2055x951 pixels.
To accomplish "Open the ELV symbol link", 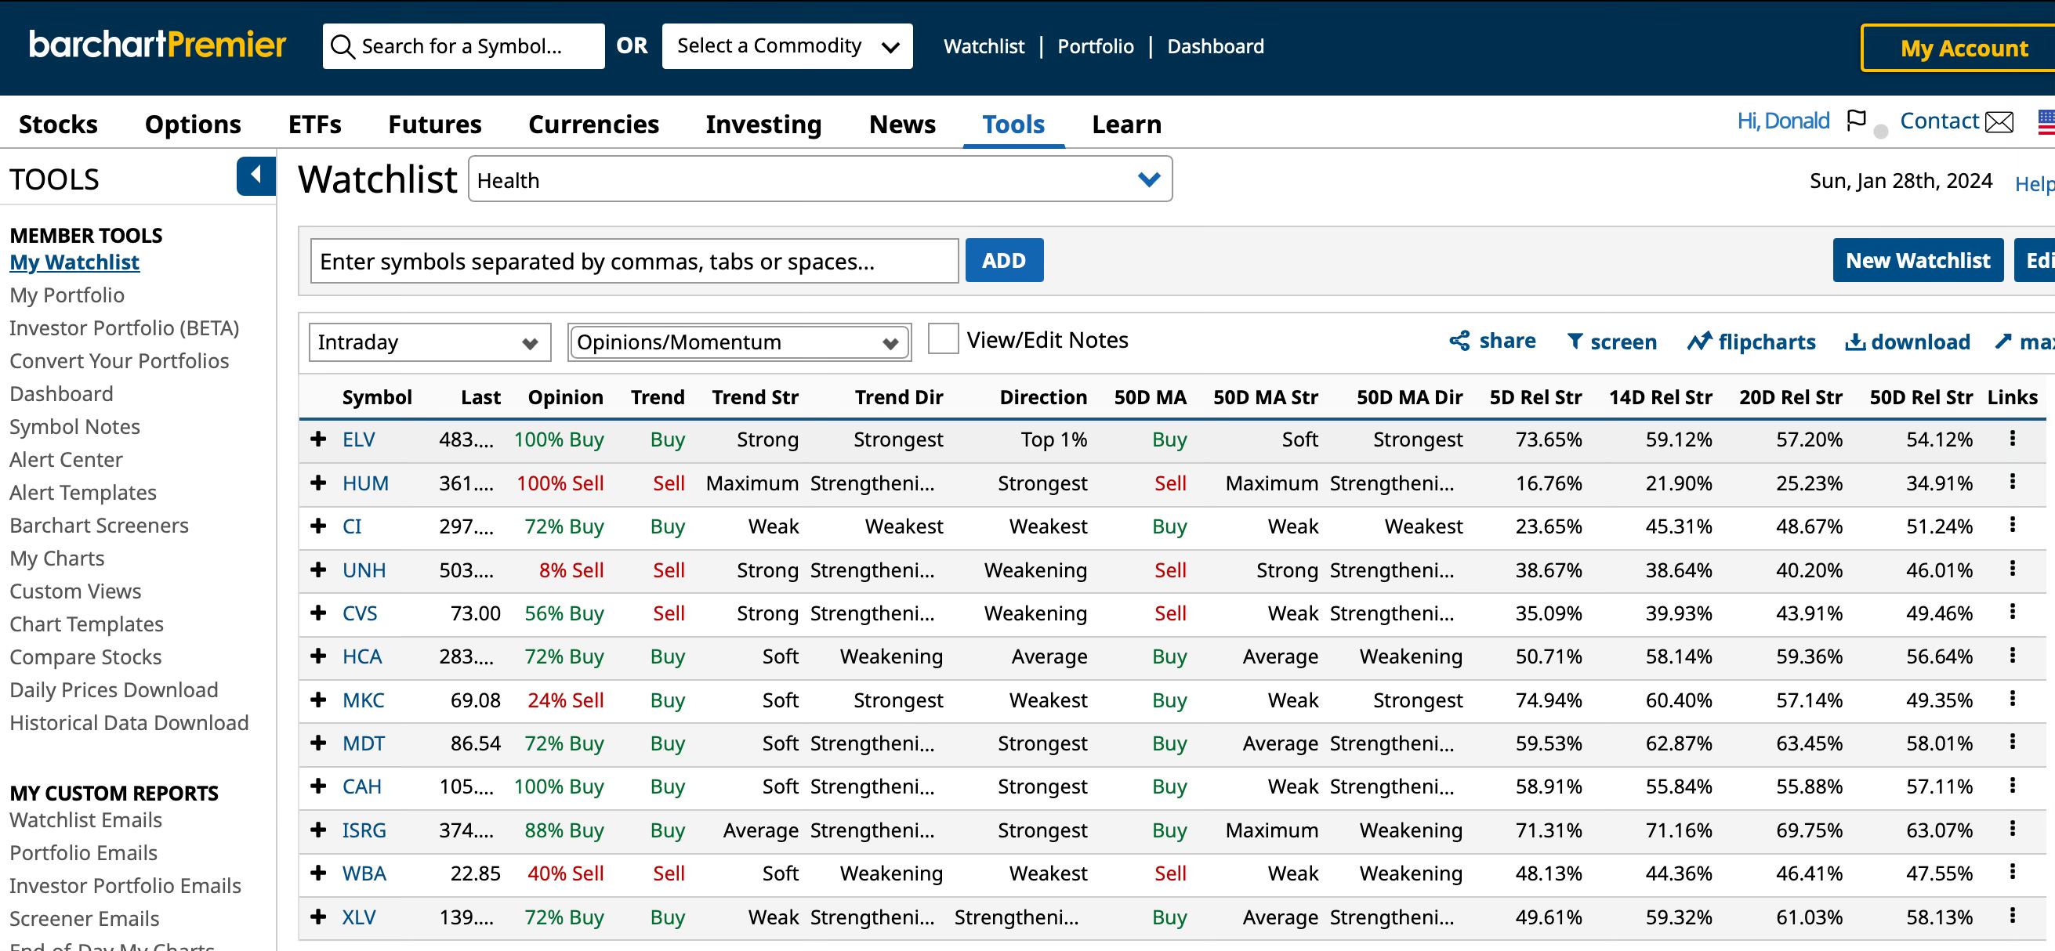I will coord(358,439).
